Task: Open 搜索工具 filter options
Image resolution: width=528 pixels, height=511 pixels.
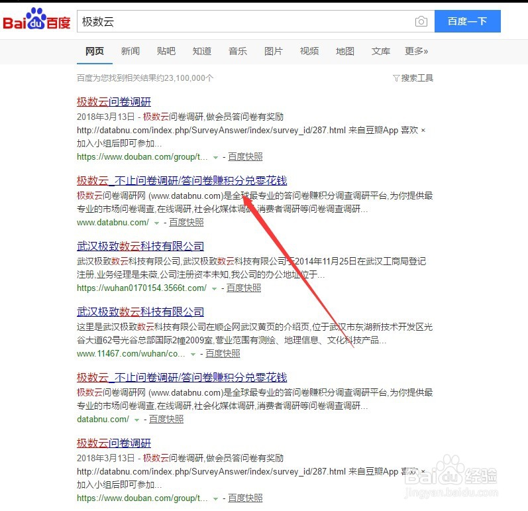Action: pos(413,78)
